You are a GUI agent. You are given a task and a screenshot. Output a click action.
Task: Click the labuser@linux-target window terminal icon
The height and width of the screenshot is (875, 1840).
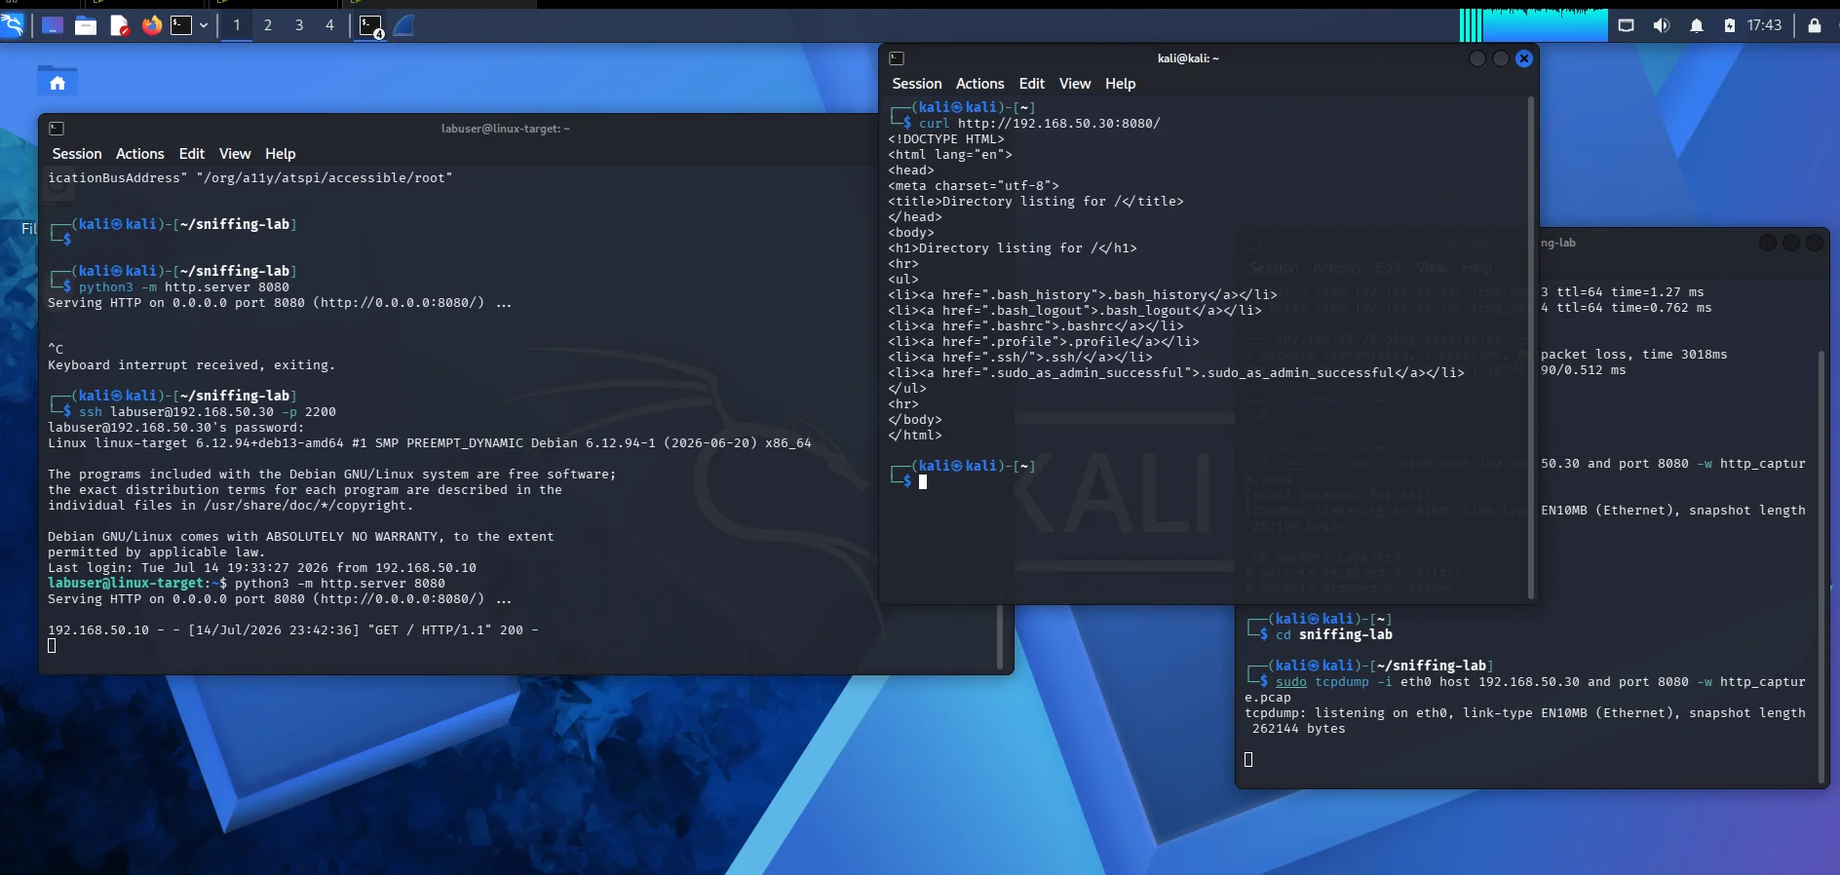57,129
